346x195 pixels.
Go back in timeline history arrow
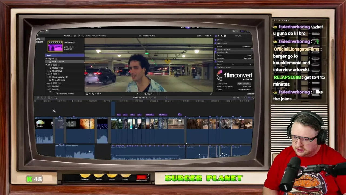coord(122,97)
